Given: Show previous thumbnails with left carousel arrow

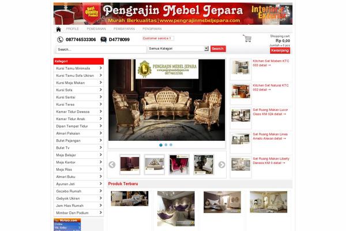Looking at the screenshot, I should [x=112, y=165].
